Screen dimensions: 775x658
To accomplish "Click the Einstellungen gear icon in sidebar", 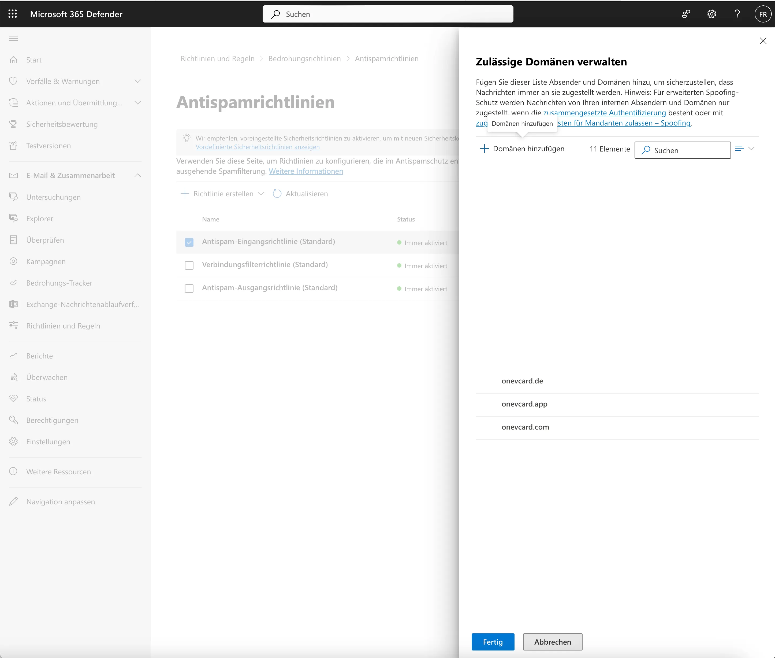I will [13, 441].
